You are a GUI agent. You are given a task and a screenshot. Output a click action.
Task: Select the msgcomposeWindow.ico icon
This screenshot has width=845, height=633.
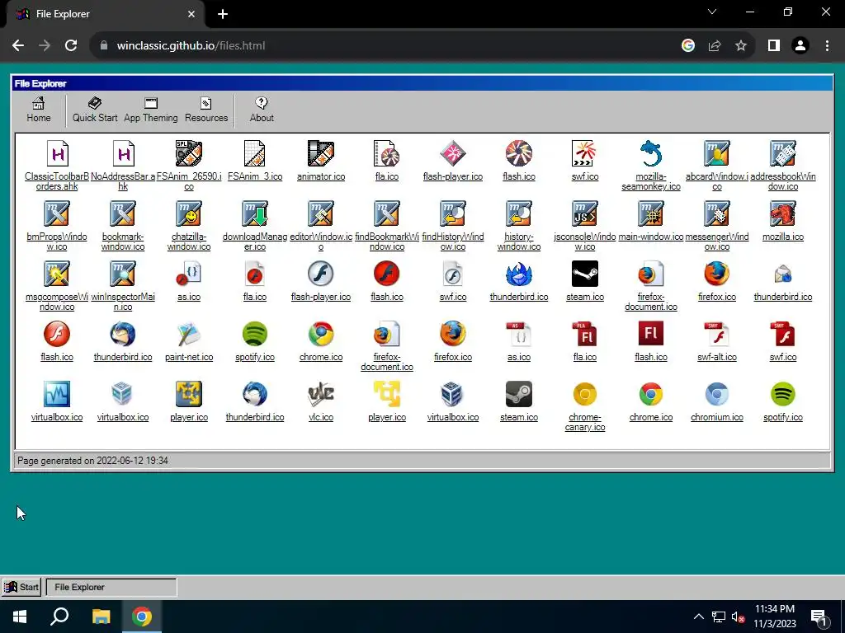57,274
